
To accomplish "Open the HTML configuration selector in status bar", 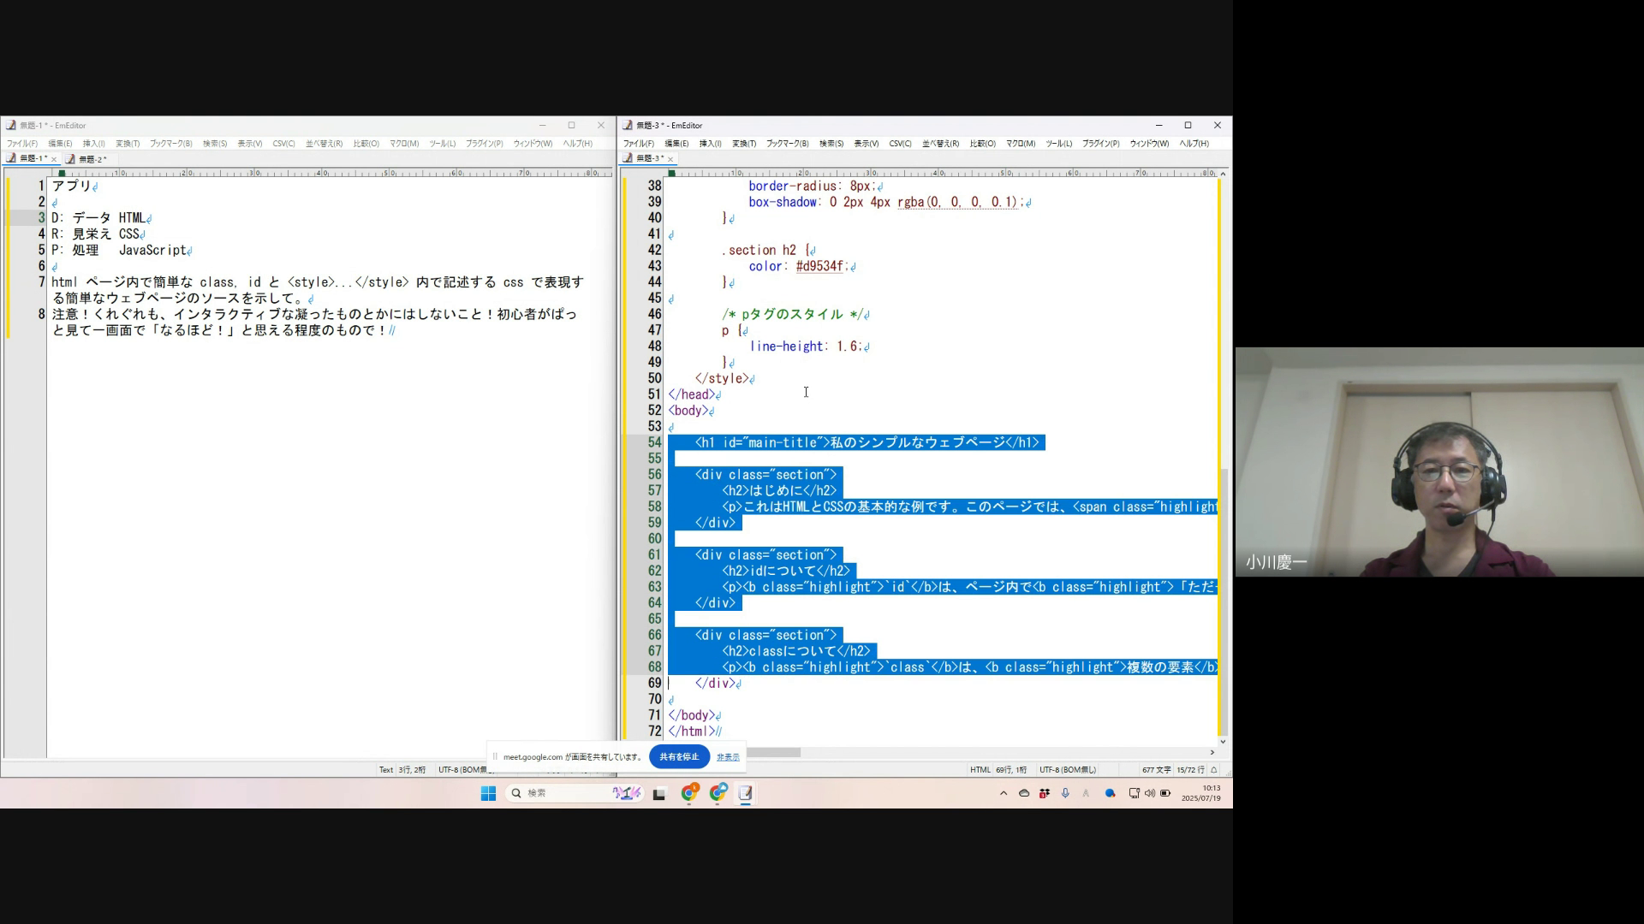I will (x=980, y=770).
